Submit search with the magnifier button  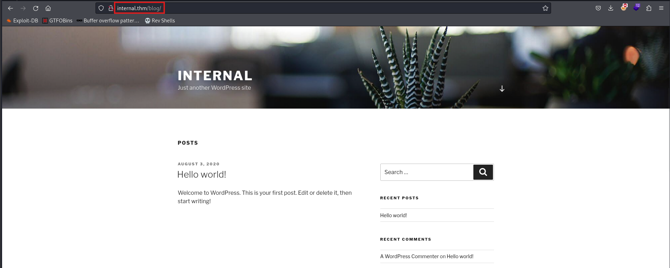(483, 172)
